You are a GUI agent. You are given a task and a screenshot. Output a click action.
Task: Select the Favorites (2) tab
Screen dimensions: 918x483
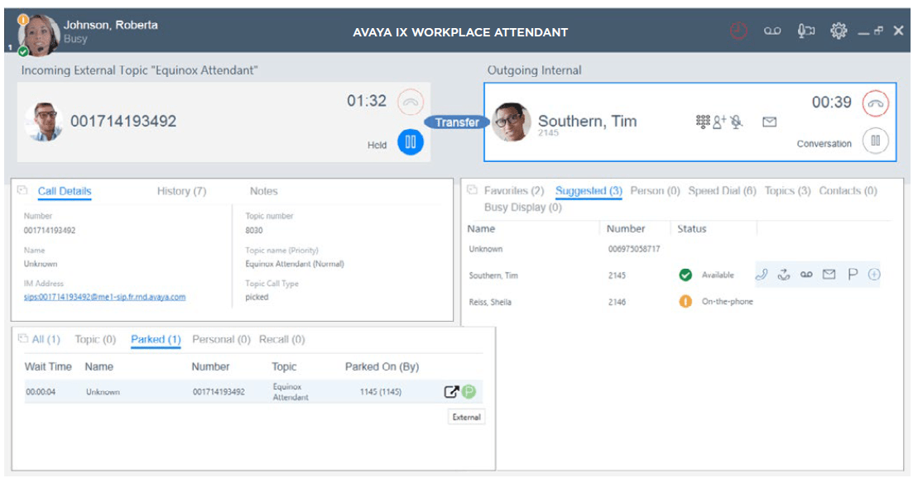(513, 191)
